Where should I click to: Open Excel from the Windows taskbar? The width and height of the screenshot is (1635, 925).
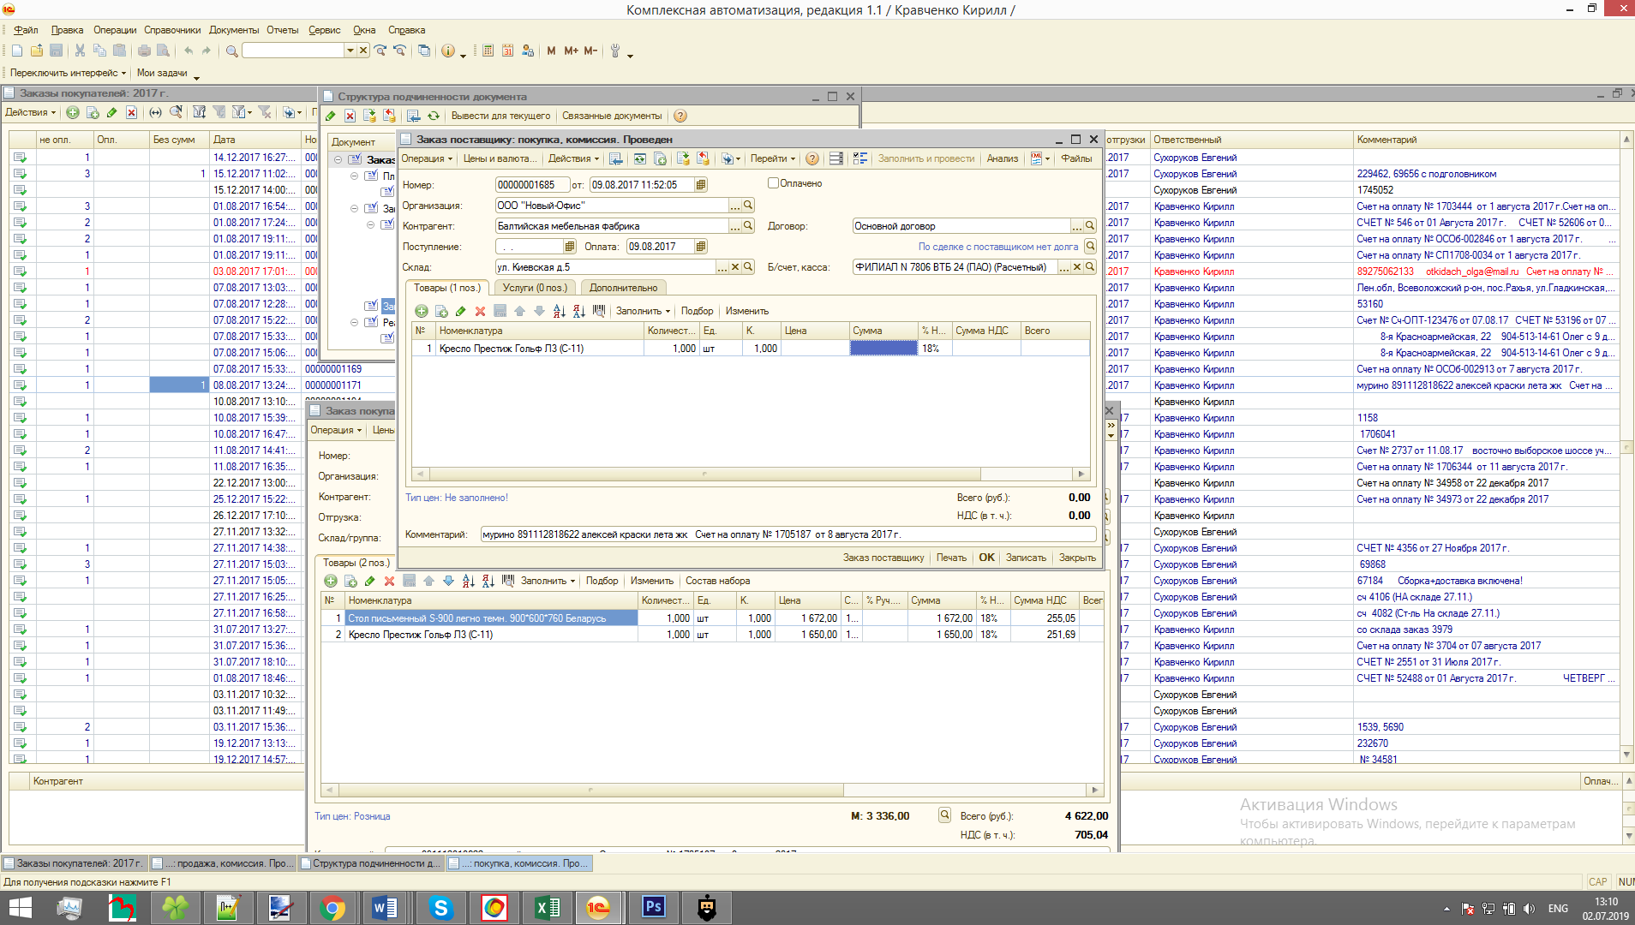pos(547,908)
